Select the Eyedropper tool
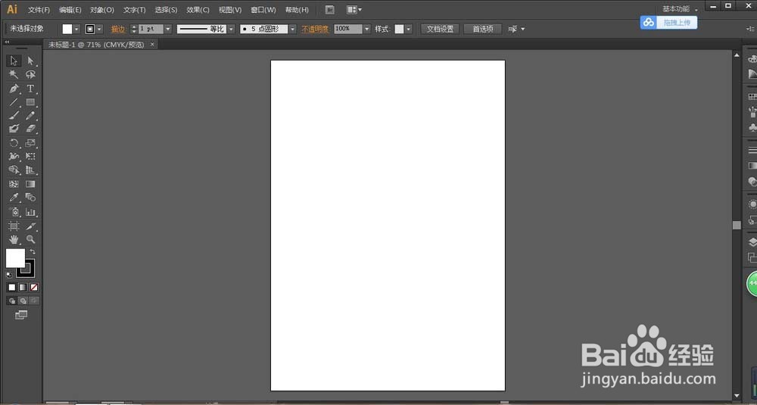Viewport: 757px width, 405px height. pos(14,198)
